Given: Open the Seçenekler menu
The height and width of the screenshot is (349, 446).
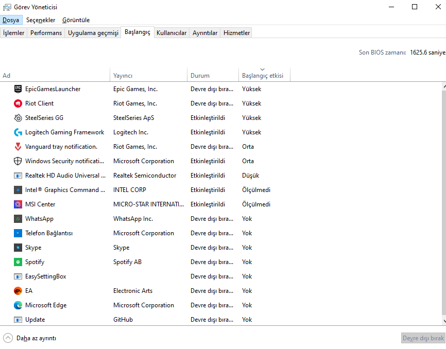Looking at the screenshot, I should [41, 20].
